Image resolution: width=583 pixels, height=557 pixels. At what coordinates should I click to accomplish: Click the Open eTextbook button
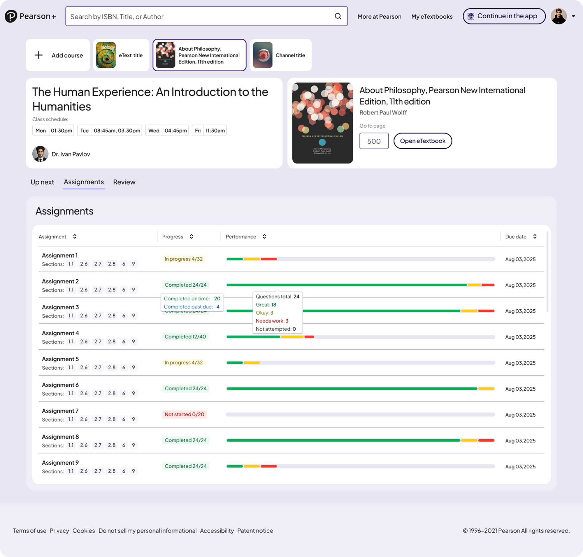pos(423,141)
